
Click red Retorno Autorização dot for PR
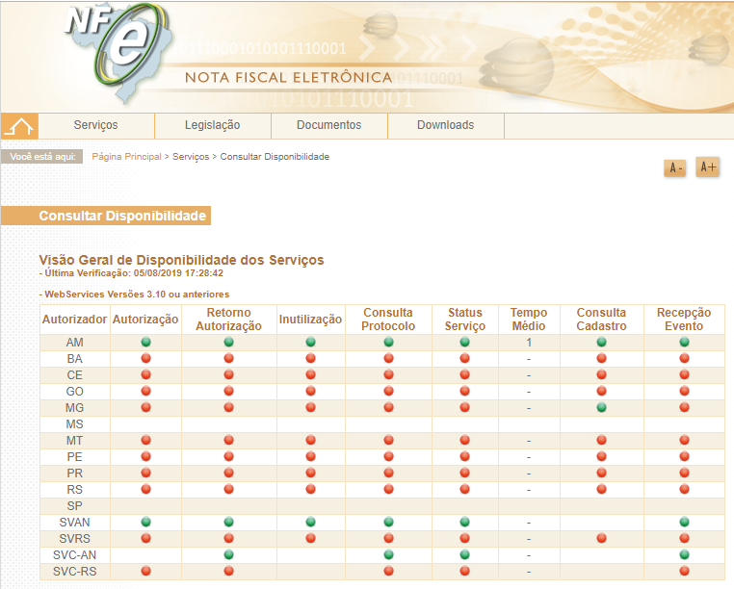pyautogui.click(x=229, y=473)
